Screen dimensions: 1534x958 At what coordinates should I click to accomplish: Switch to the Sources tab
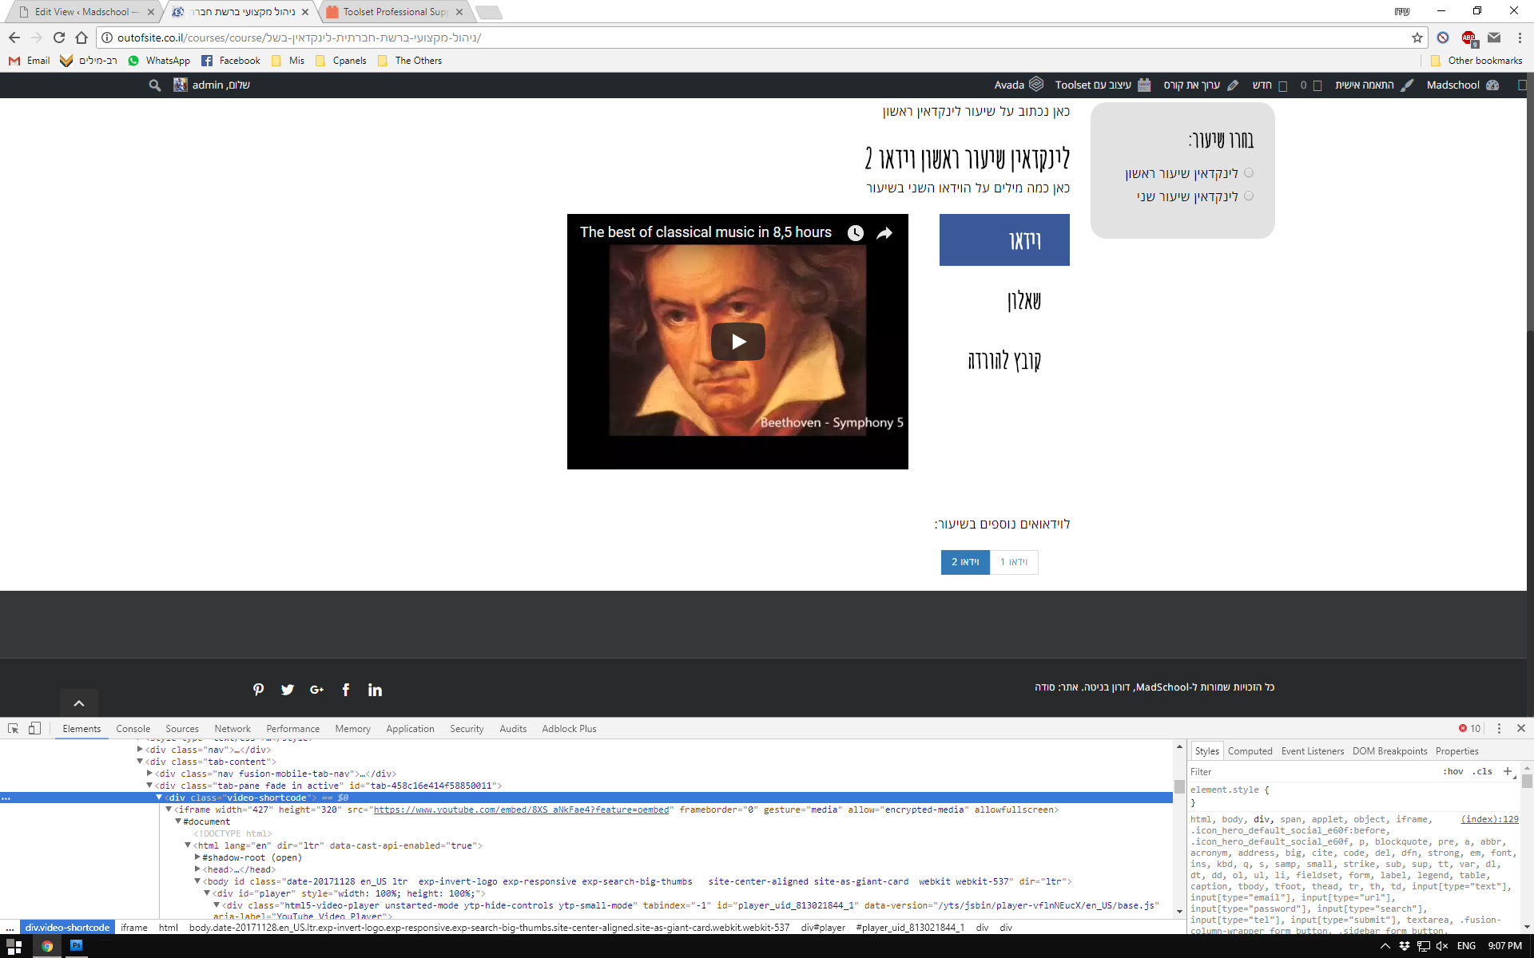click(x=182, y=728)
